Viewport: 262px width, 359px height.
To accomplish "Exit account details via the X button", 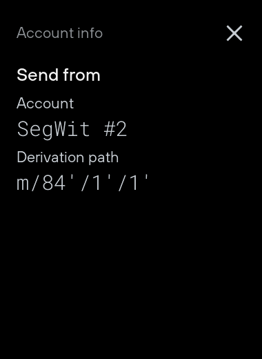I will pos(234,33).
